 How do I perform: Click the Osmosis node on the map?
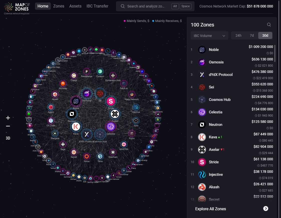click(x=86, y=93)
